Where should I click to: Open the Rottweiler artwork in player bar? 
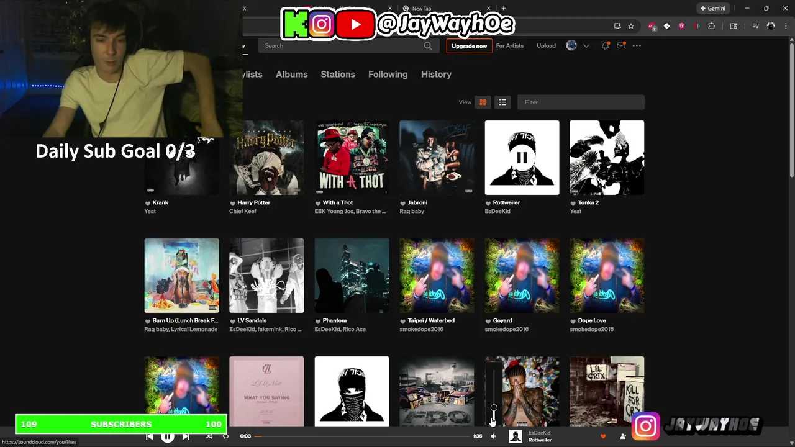click(516, 436)
